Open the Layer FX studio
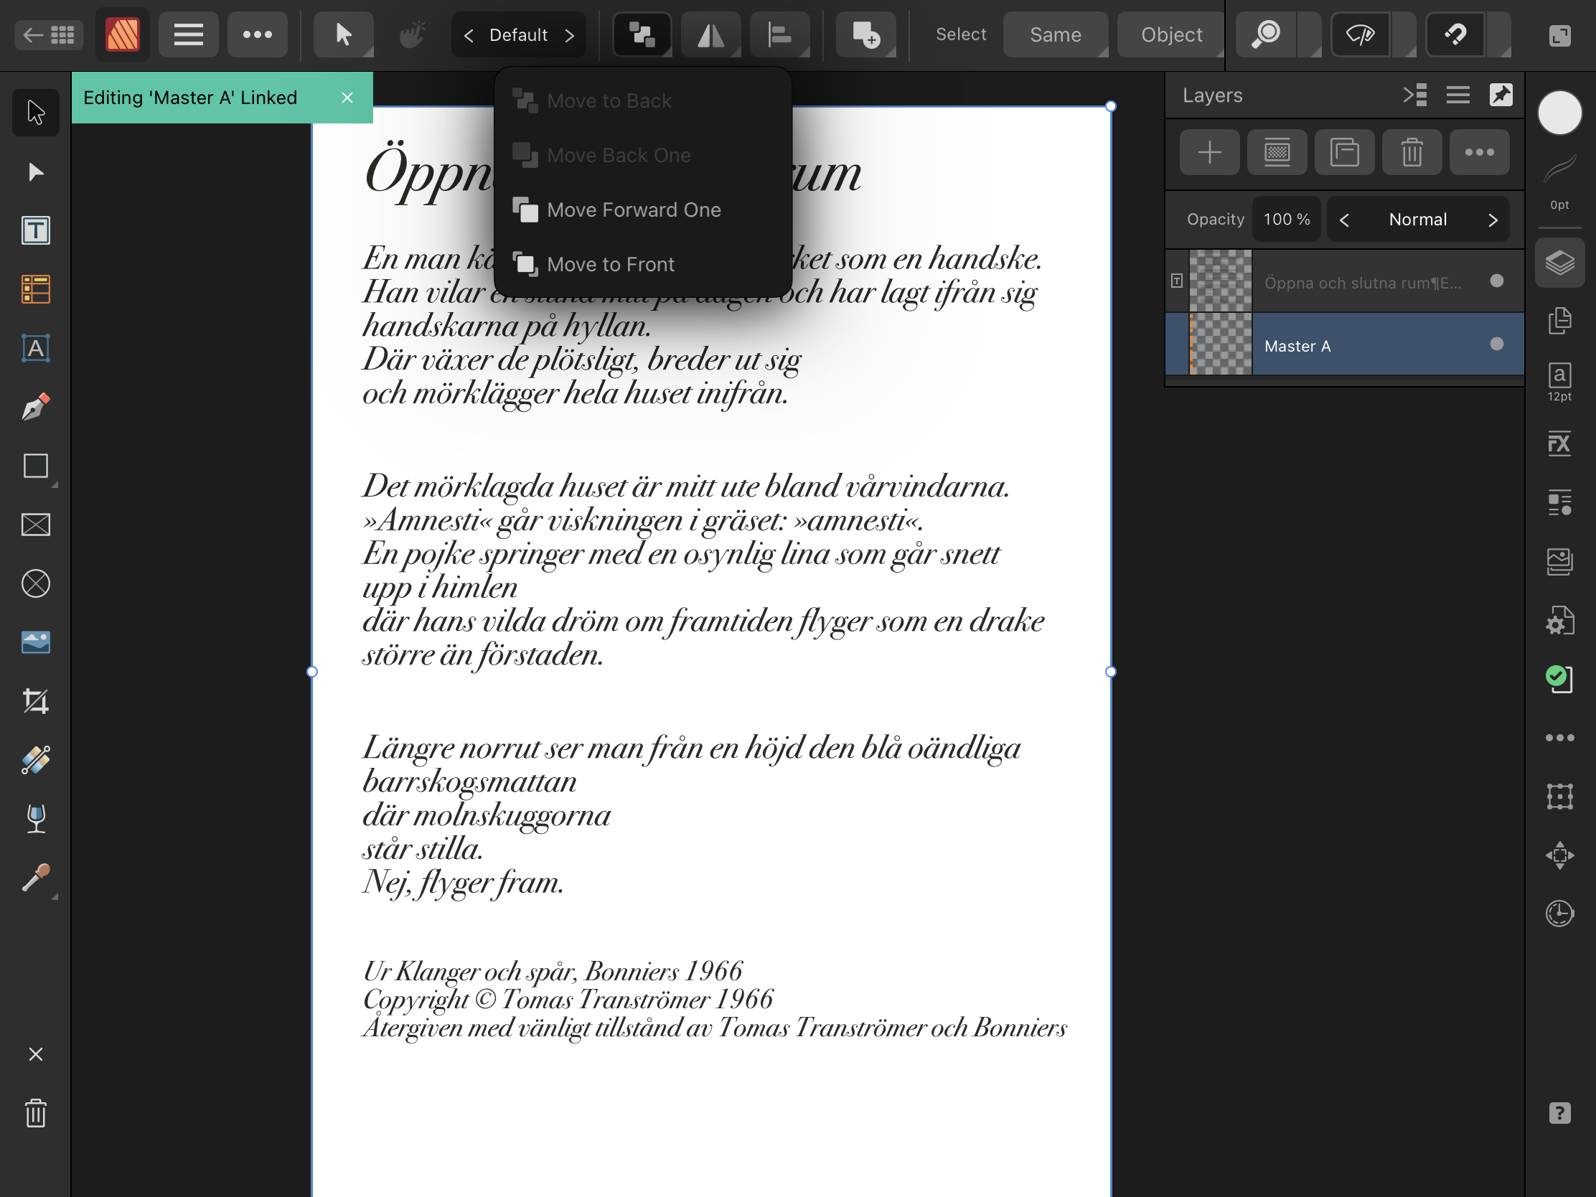This screenshot has width=1596, height=1197. tap(1559, 443)
